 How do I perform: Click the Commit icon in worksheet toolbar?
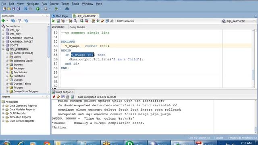[x=82, y=21]
